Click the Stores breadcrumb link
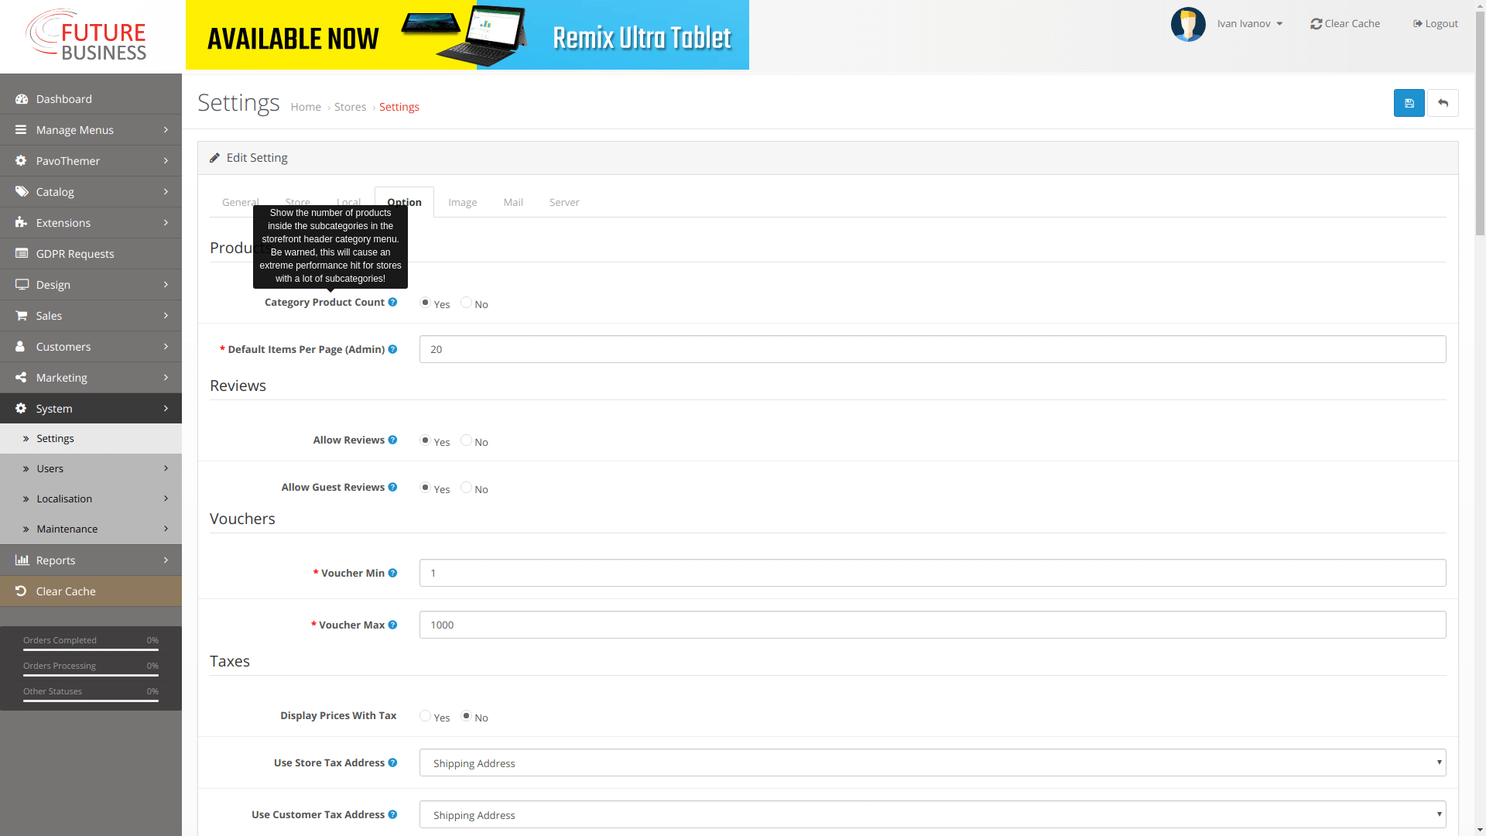This screenshot has width=1486, height=836. click(350, 106)
